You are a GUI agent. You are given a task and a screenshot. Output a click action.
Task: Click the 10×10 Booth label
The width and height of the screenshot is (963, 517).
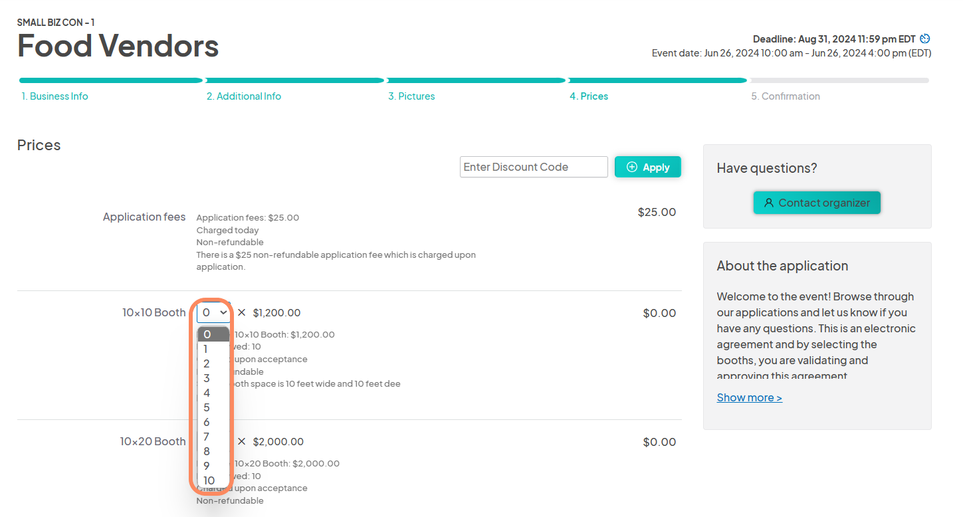(x=154, y=312)
